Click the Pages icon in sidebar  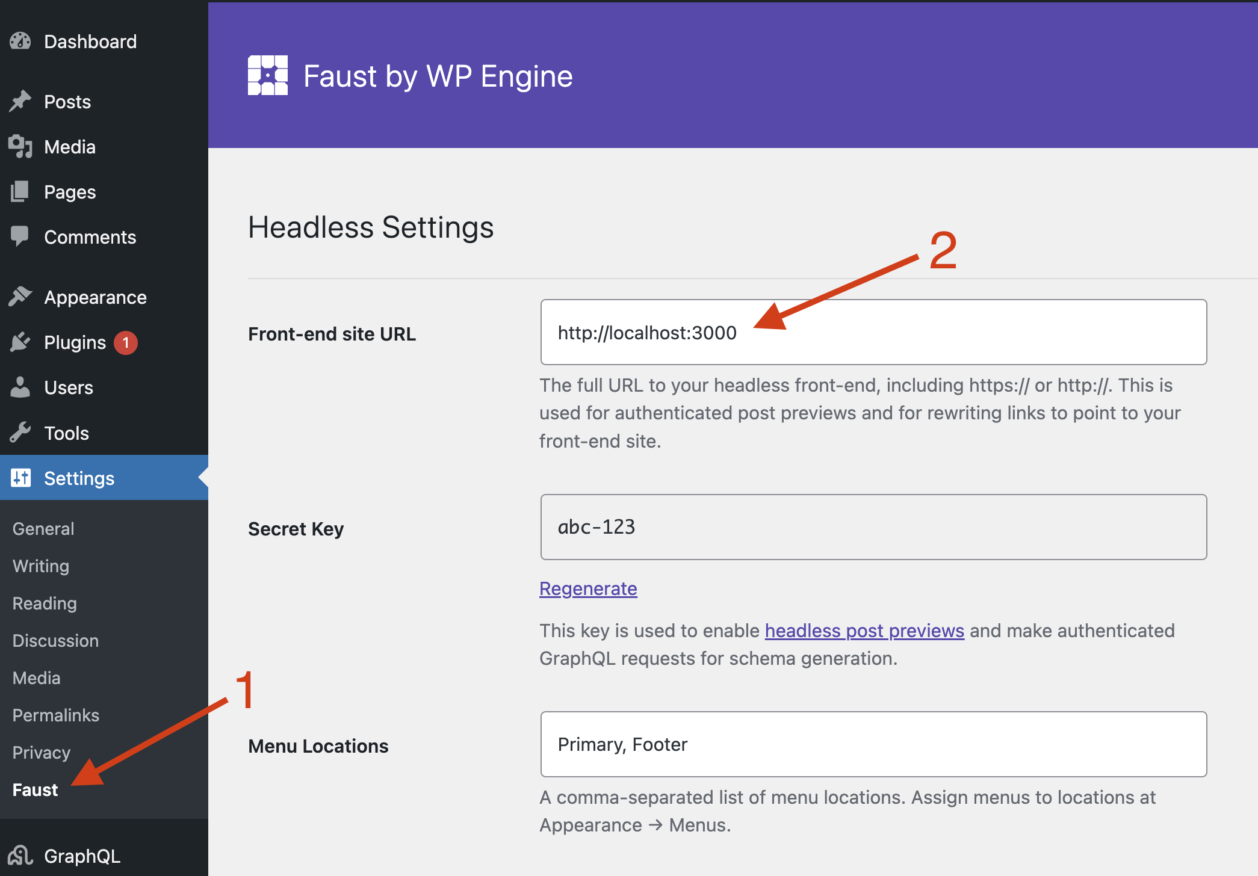click(x=20, y=192)
